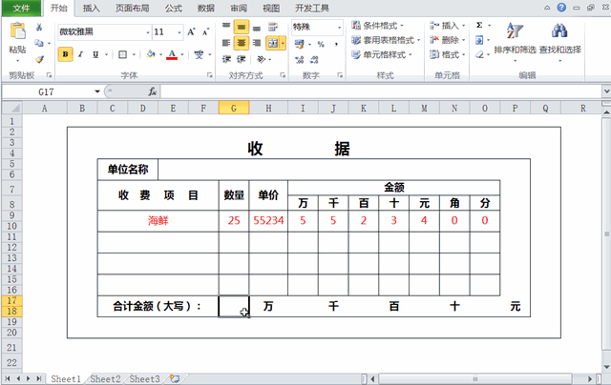Image resolution: width=611 pixels, height=385 pixels.
Task: Switch to the 页面布局 ribbon tab
Action: tap(133, 9)
